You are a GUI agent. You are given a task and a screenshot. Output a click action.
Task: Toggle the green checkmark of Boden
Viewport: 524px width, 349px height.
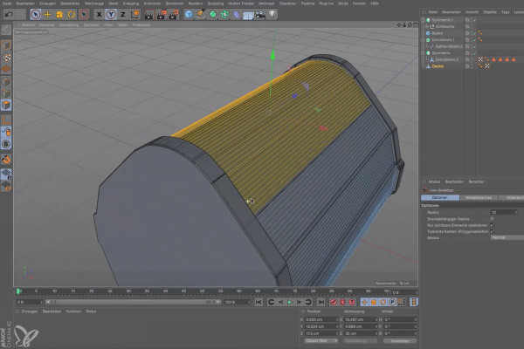tap(474, 33)
